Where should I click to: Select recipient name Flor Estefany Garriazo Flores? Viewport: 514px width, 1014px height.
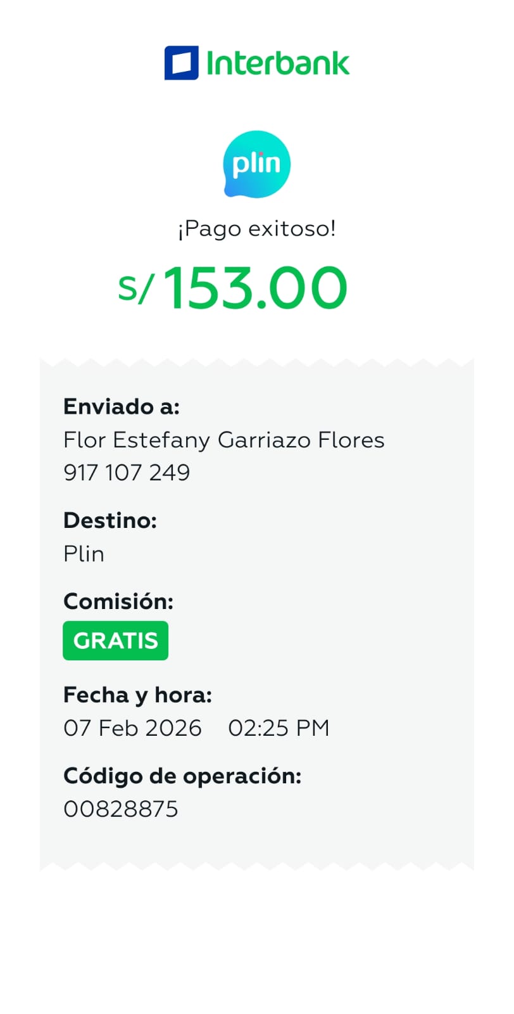click(x=223, y=440)
